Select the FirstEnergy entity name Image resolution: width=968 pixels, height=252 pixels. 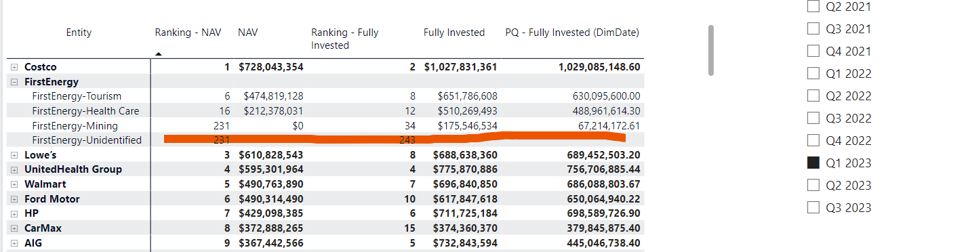click(x=52, y=82)
